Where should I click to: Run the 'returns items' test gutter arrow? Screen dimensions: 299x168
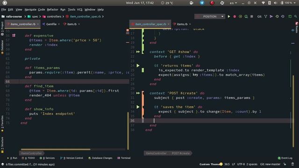[138, 65]
